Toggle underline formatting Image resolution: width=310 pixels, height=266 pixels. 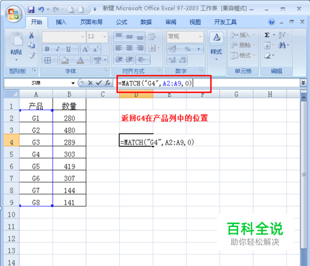(x=68, y=49)
